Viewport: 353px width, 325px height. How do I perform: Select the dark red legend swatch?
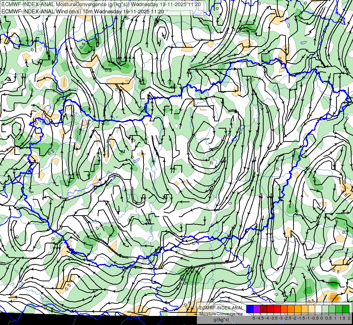click(x=264, y=309)
